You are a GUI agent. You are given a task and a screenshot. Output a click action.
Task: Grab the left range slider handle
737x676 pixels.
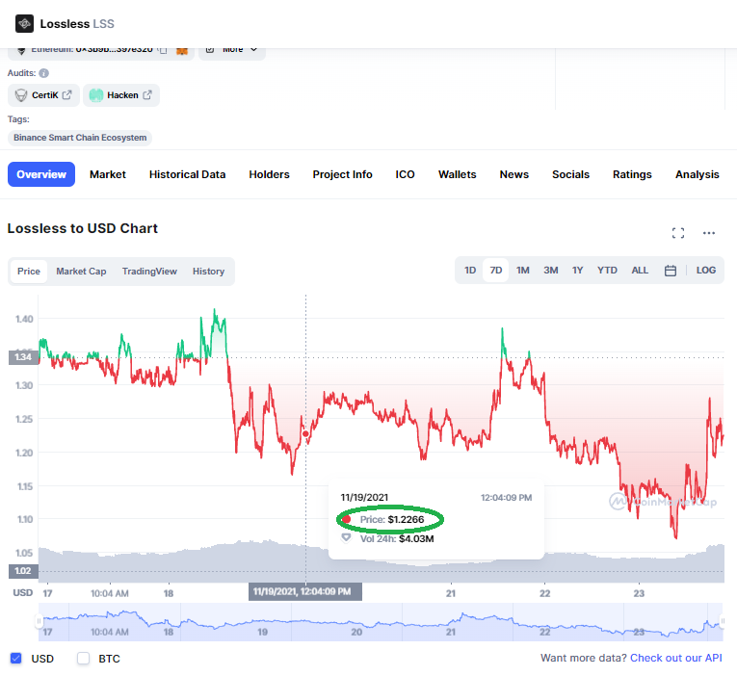tap(39, 621)
